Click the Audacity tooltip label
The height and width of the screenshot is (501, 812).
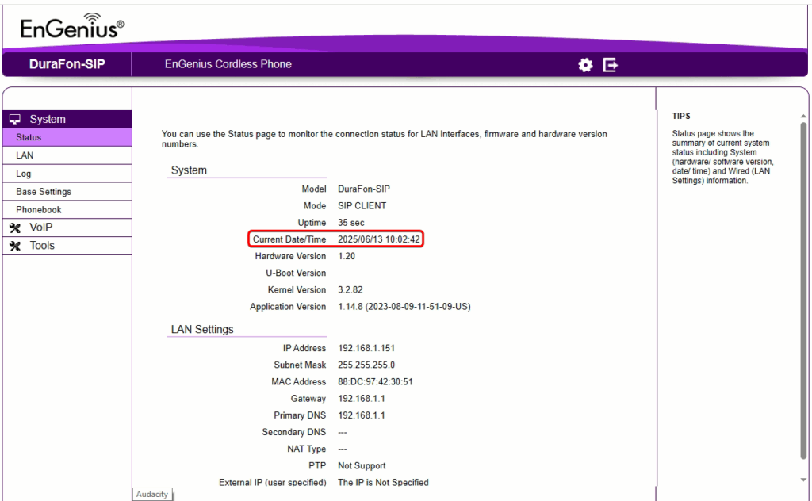click(152, 495)
